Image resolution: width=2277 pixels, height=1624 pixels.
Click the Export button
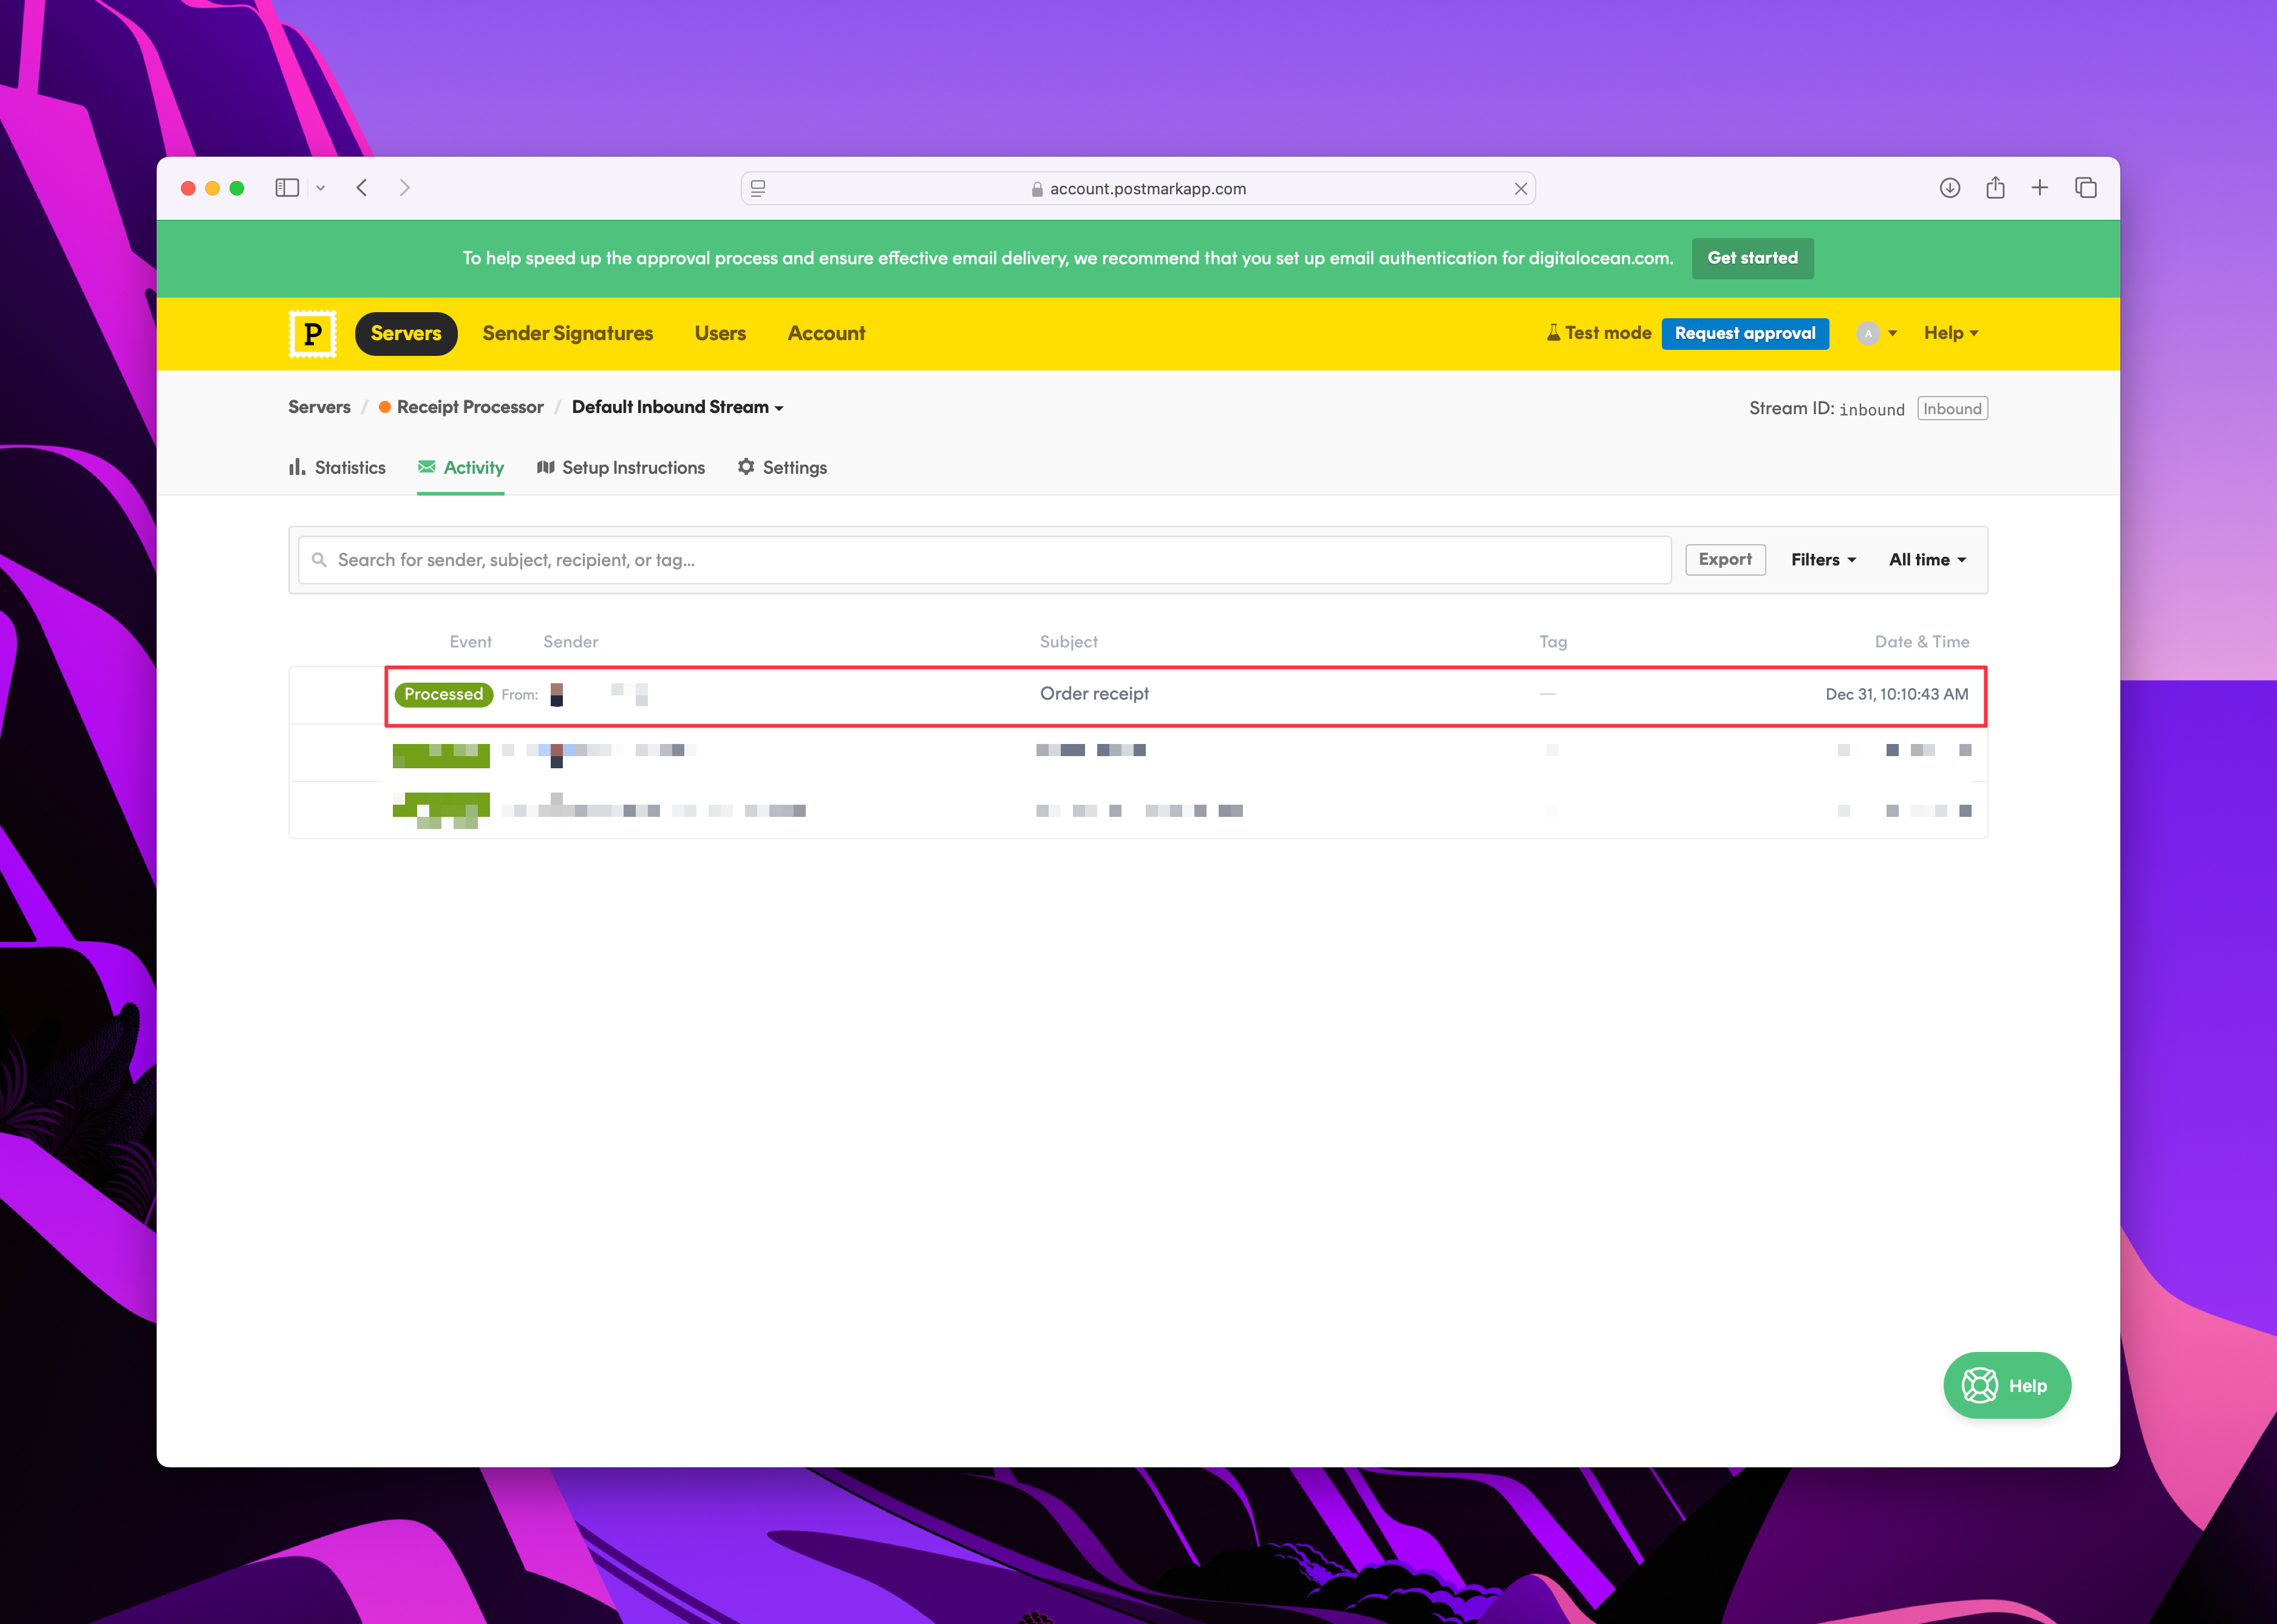(x=1725, y=560)
